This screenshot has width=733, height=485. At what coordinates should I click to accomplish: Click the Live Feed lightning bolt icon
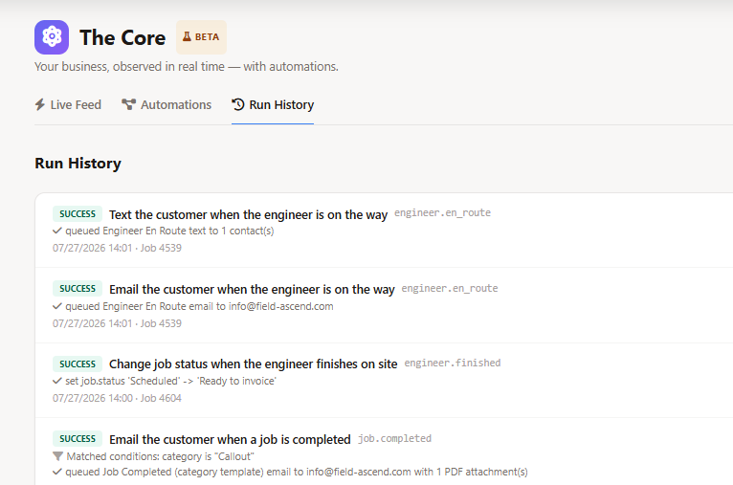tap(40, 104)
